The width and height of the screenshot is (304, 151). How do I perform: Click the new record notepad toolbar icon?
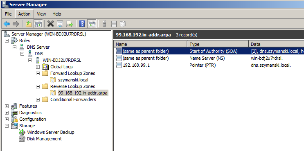[x=114, y=24]
